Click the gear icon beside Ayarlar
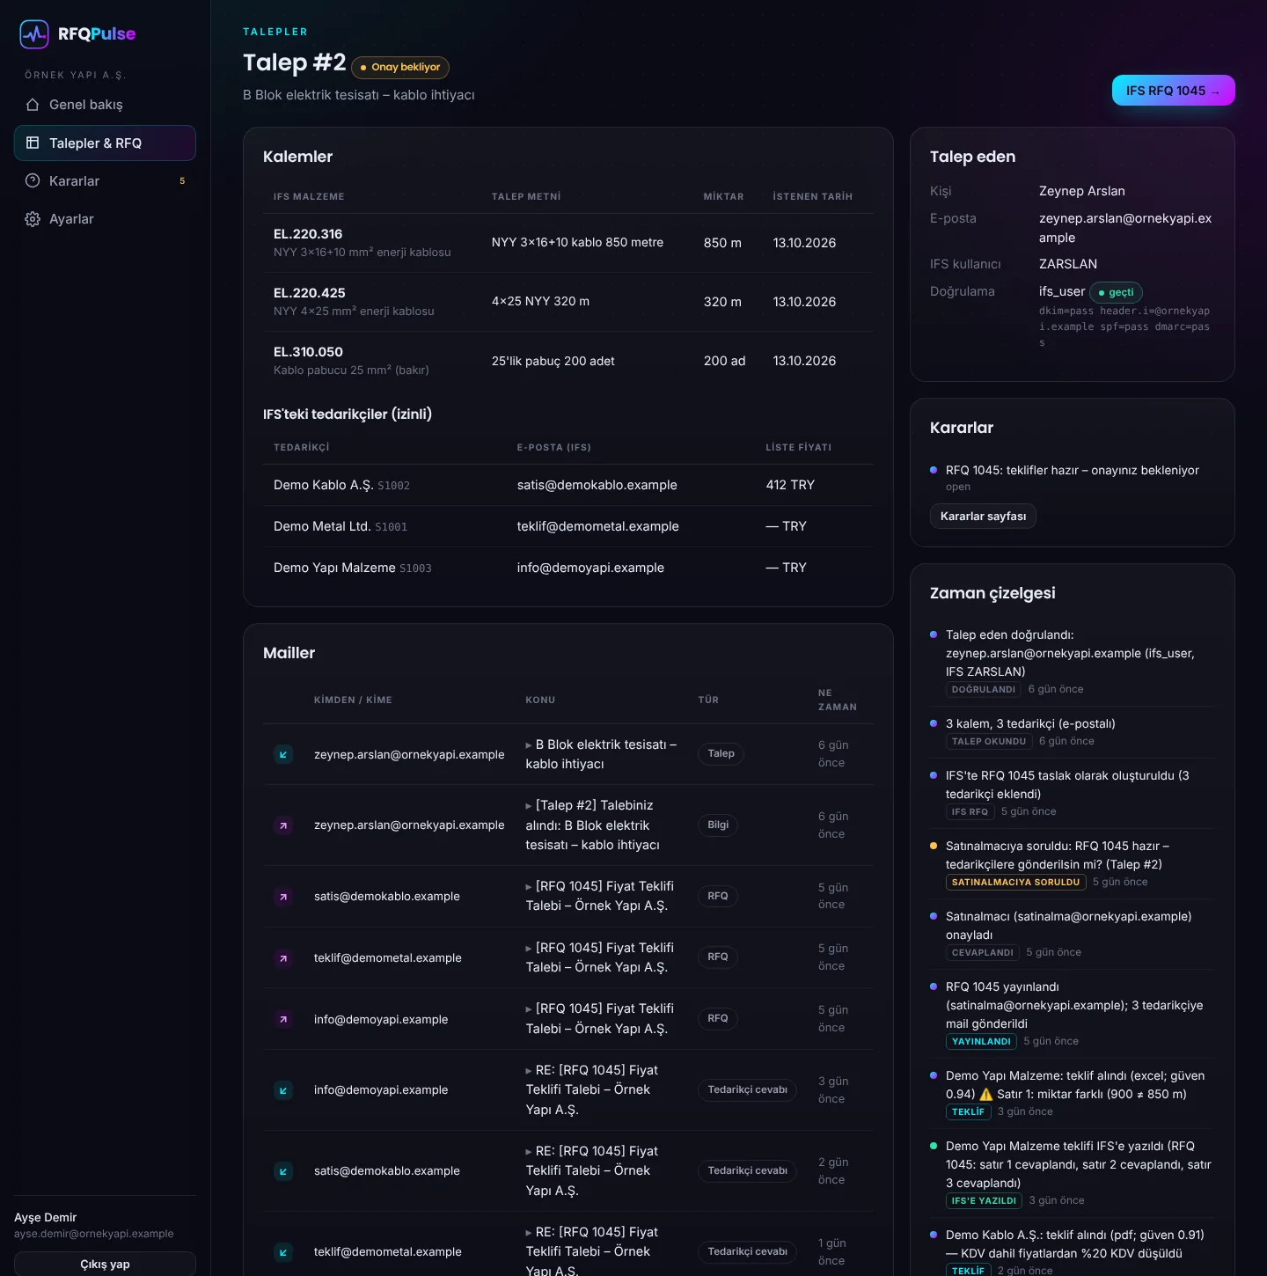 [33, 219]
